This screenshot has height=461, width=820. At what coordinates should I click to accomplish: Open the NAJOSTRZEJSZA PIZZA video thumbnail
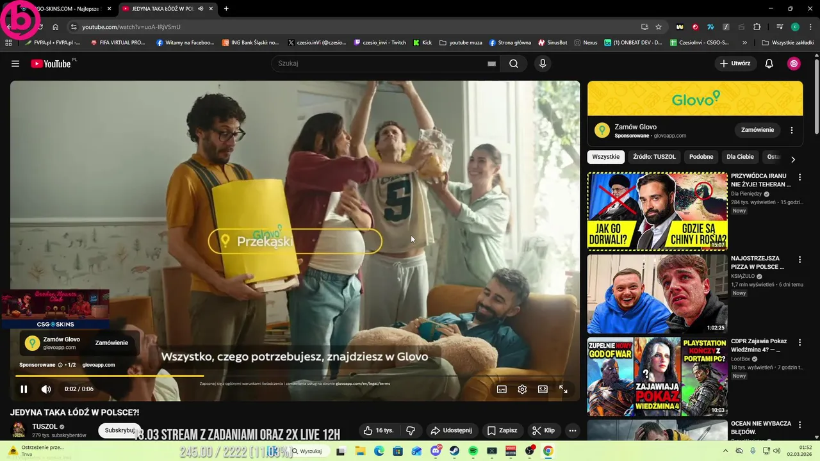[x=657, y=294]
